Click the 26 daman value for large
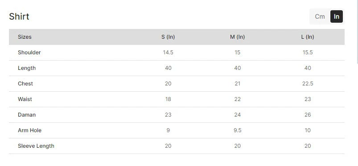 coord(308,115)
